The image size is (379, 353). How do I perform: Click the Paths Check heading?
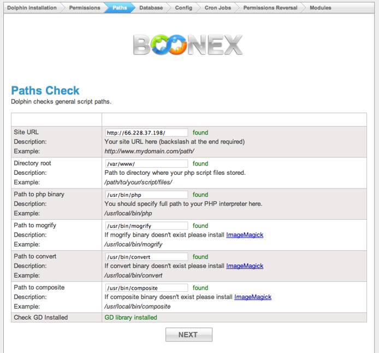tap(45, 91)
